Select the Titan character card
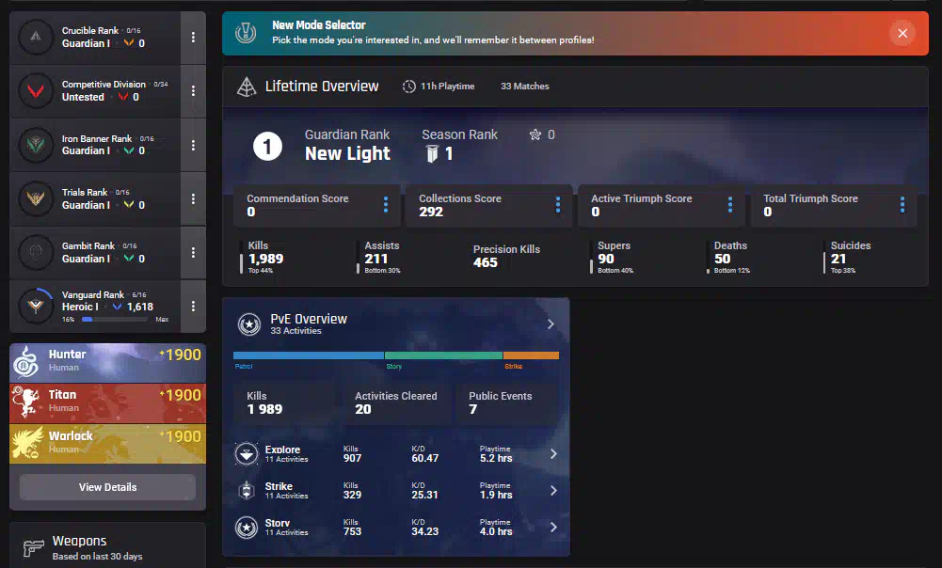 point(107,403)
